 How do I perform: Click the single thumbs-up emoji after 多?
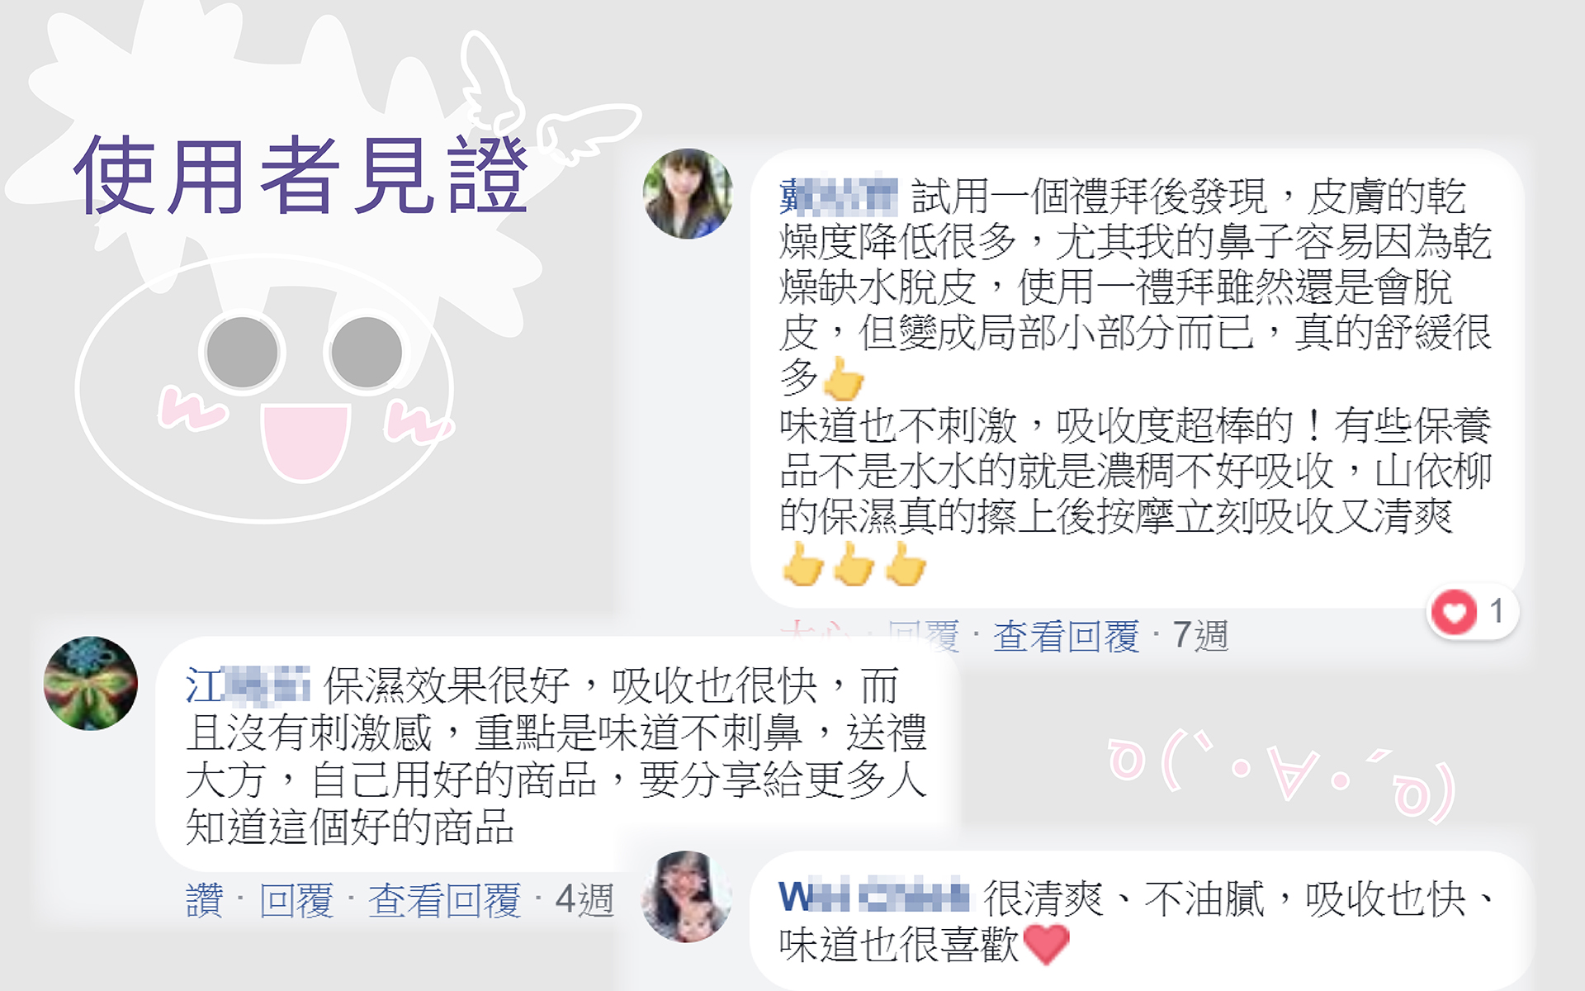click(x=843, y=380)
